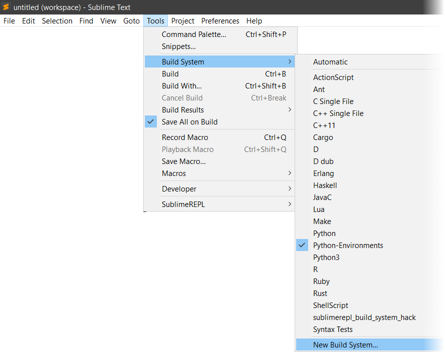Viewport: 445px width, 352px height.
Task: Select the Goto menu
Action: point(131,20)
